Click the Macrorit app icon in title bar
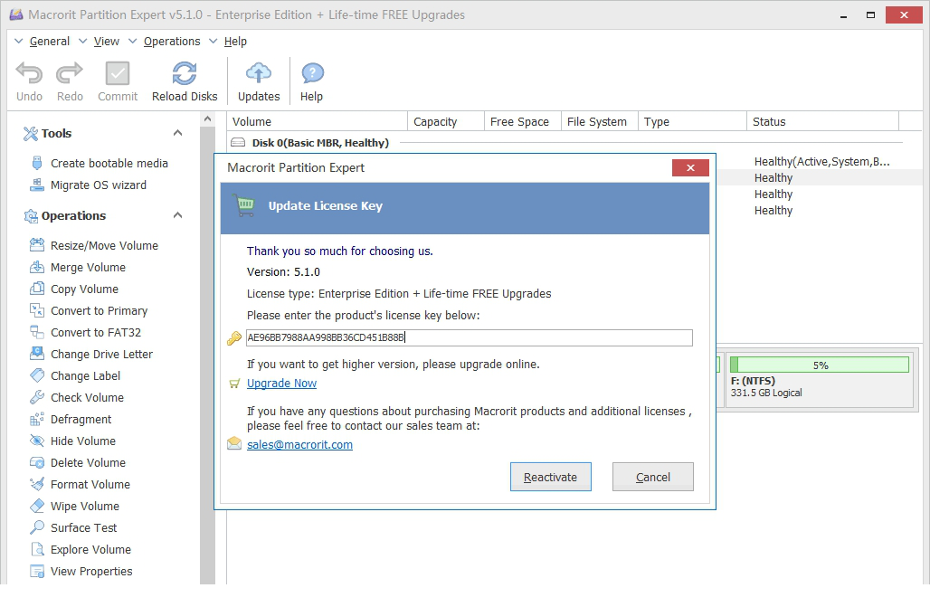Image resolution: width=930 pixels, height=607 pixels. [x=16, y=14]
